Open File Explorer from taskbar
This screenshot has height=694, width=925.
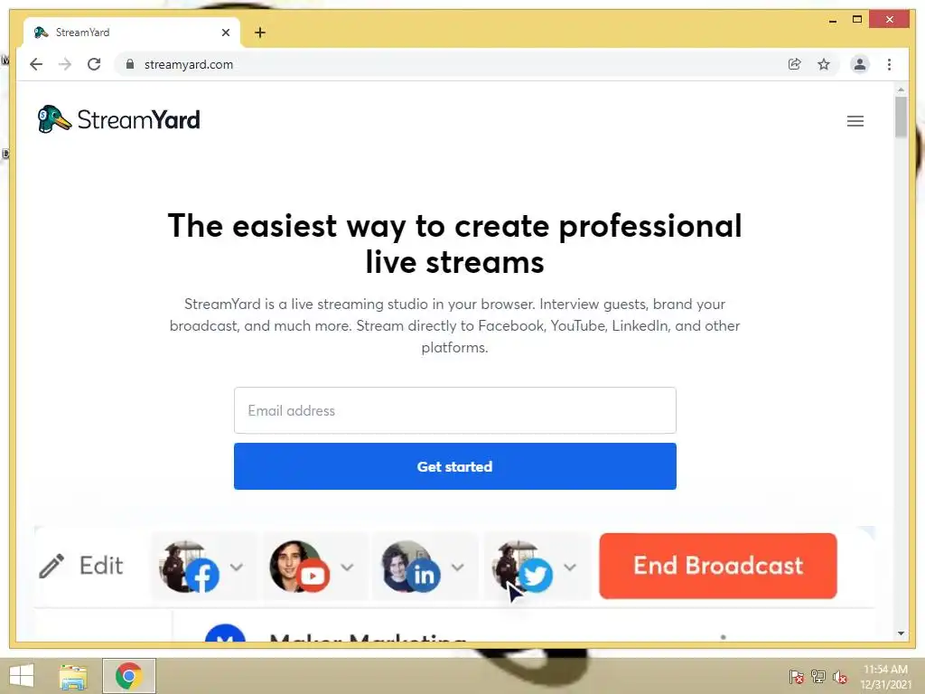(x=73, y=676)
